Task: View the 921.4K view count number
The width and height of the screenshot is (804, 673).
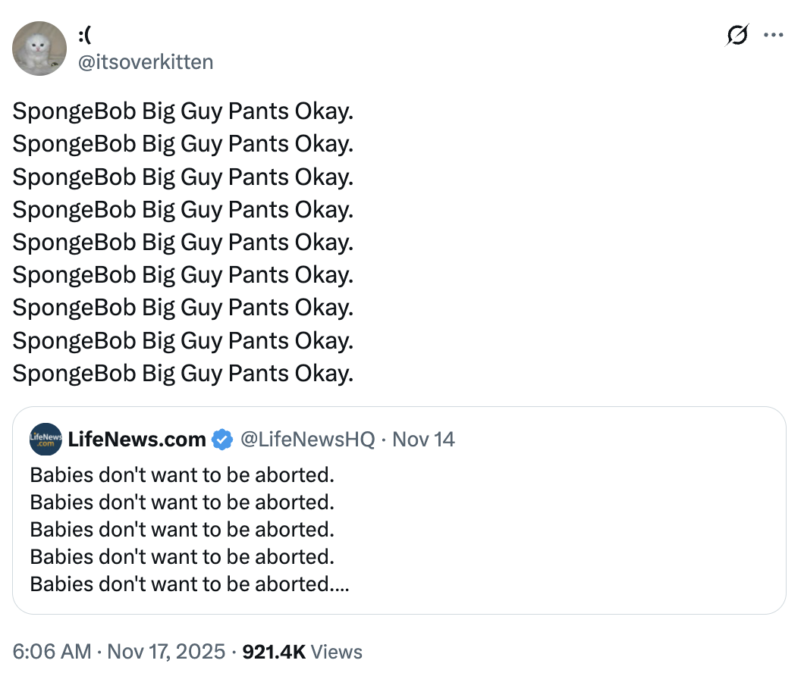Action: click(273, 652)
